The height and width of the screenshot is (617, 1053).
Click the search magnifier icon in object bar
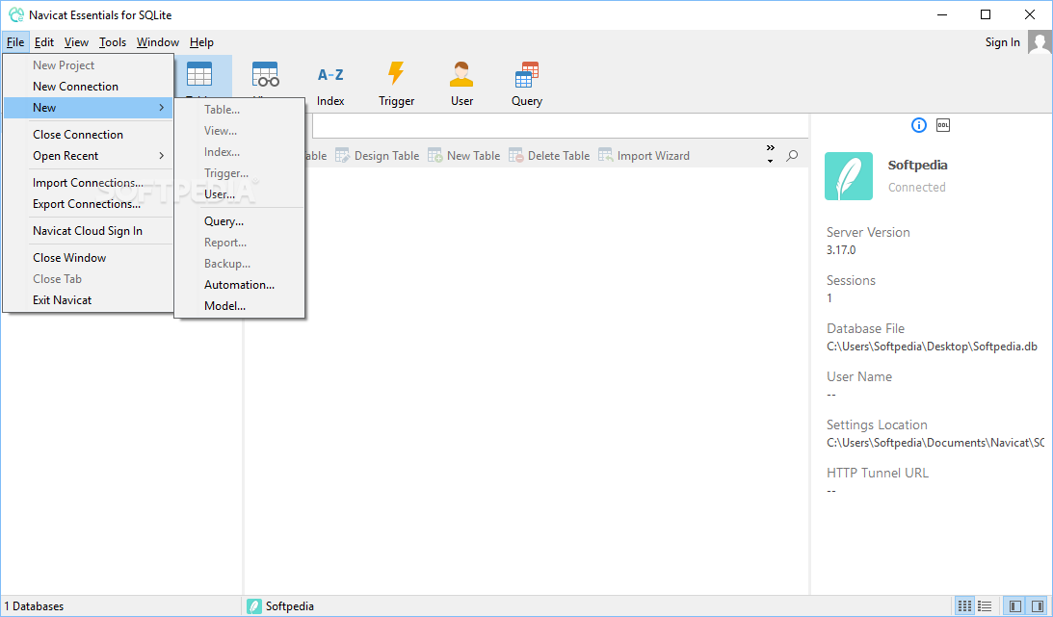(x=793, y=156)
